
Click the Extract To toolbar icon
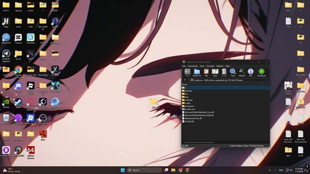pos(197,72)
